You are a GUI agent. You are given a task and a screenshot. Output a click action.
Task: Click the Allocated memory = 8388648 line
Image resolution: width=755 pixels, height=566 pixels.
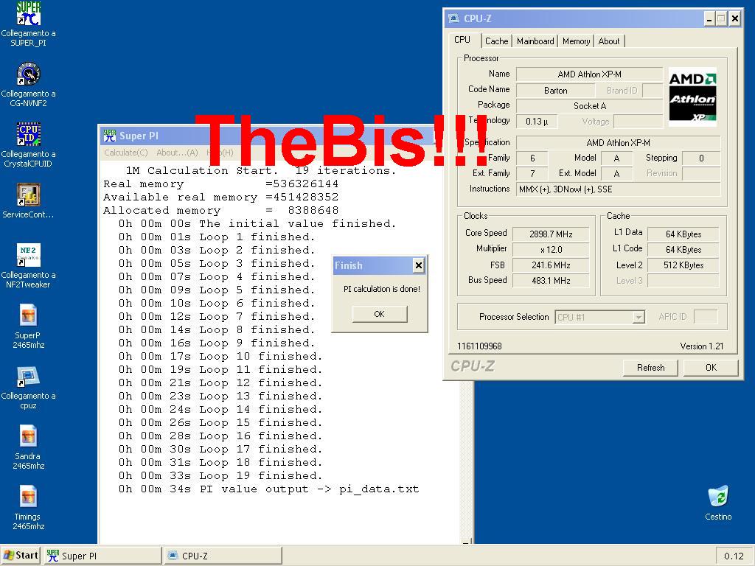[220, 210]
